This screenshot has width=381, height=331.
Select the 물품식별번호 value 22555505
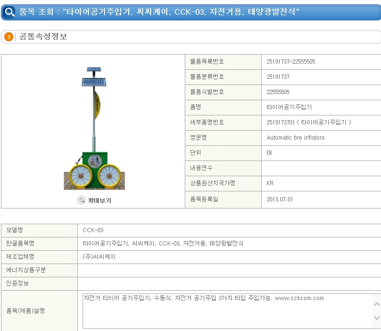[x=278, y=92]
